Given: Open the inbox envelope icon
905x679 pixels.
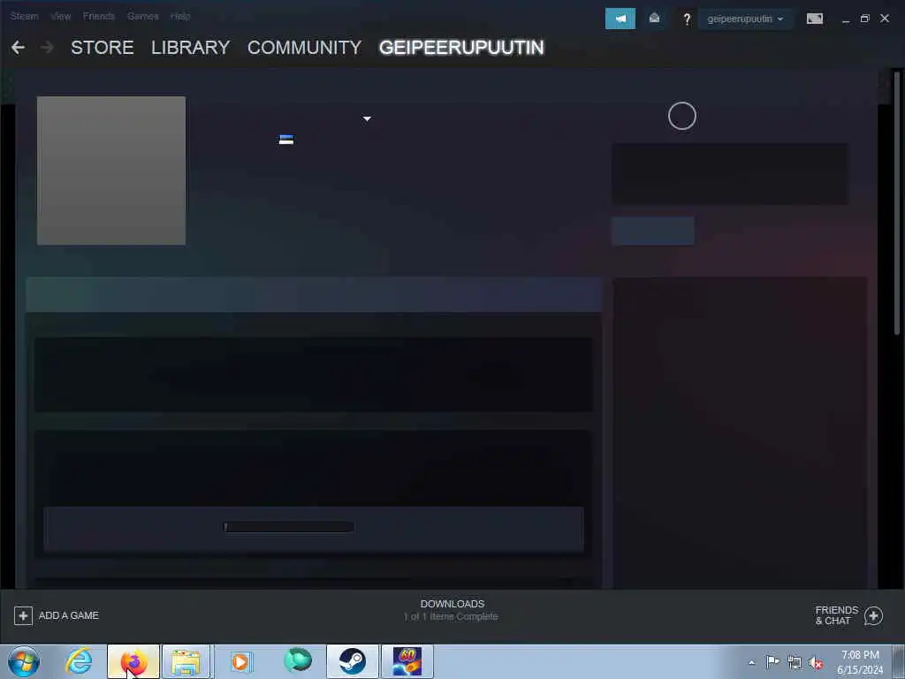Looking at the screenshot, I should 654,19.
